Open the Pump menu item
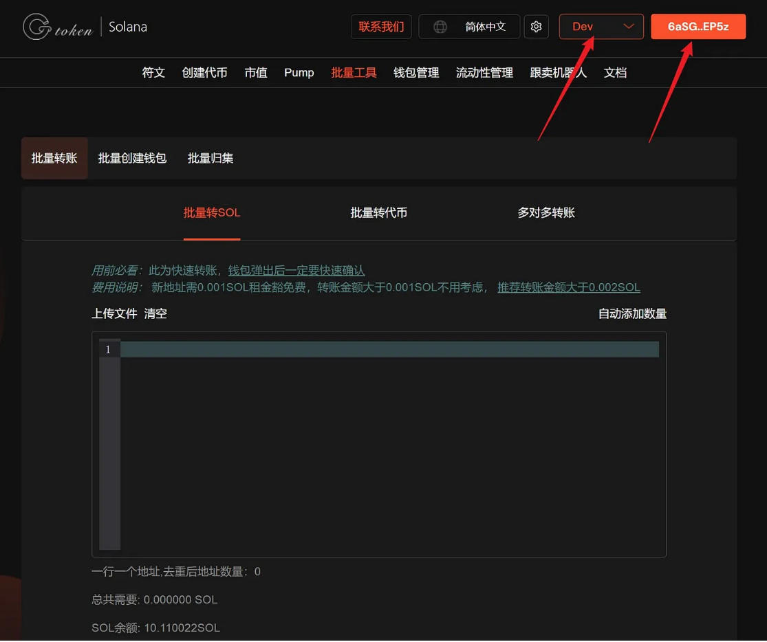Screen dimensions: 767x642 pos(299,73)
